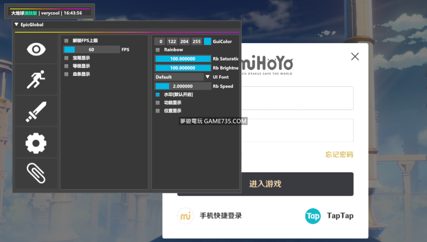The width and height of the screenshot is (427, 242).
Task: Open the UI Font Default dropdown
Action: tap(183, 77)
